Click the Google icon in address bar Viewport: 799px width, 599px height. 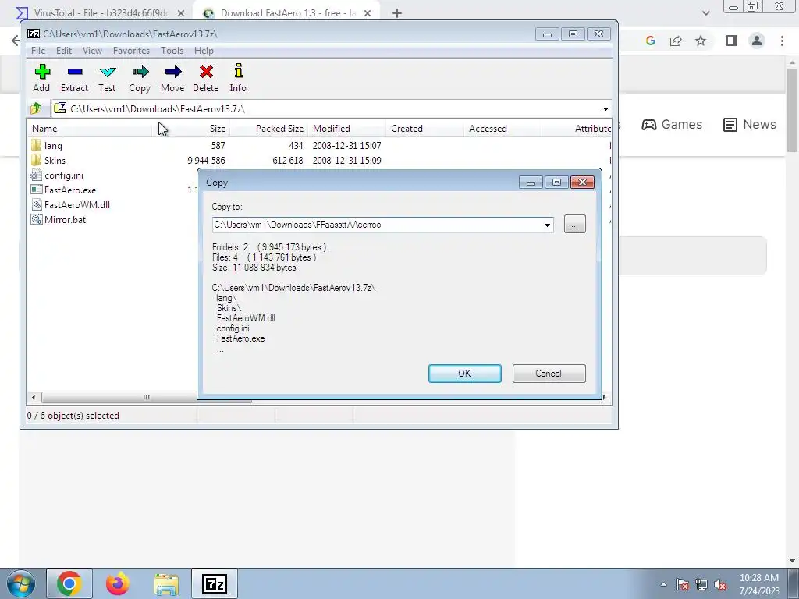650,41
